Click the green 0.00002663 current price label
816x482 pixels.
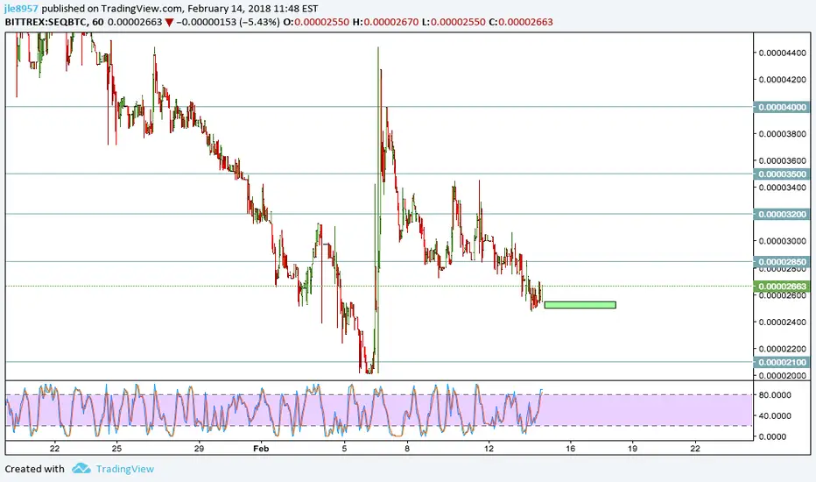click(782, 286)
